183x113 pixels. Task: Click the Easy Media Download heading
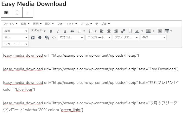coord(34,4)
